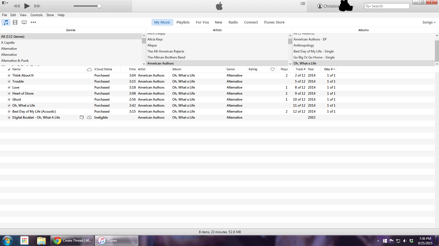Click the ineligible cloud icon on Digital Booklet
The width and height of the screenshot is (439, 246).
(89, 118)
